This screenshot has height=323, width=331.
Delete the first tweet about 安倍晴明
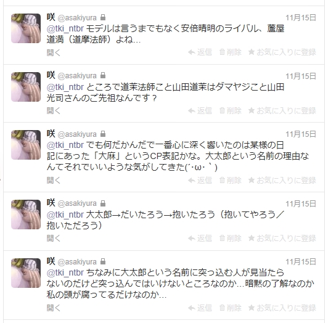point(231,52)
